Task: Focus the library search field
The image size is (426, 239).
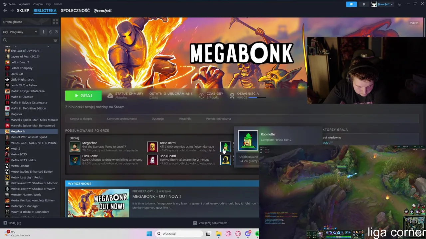Action: [30, 40]
